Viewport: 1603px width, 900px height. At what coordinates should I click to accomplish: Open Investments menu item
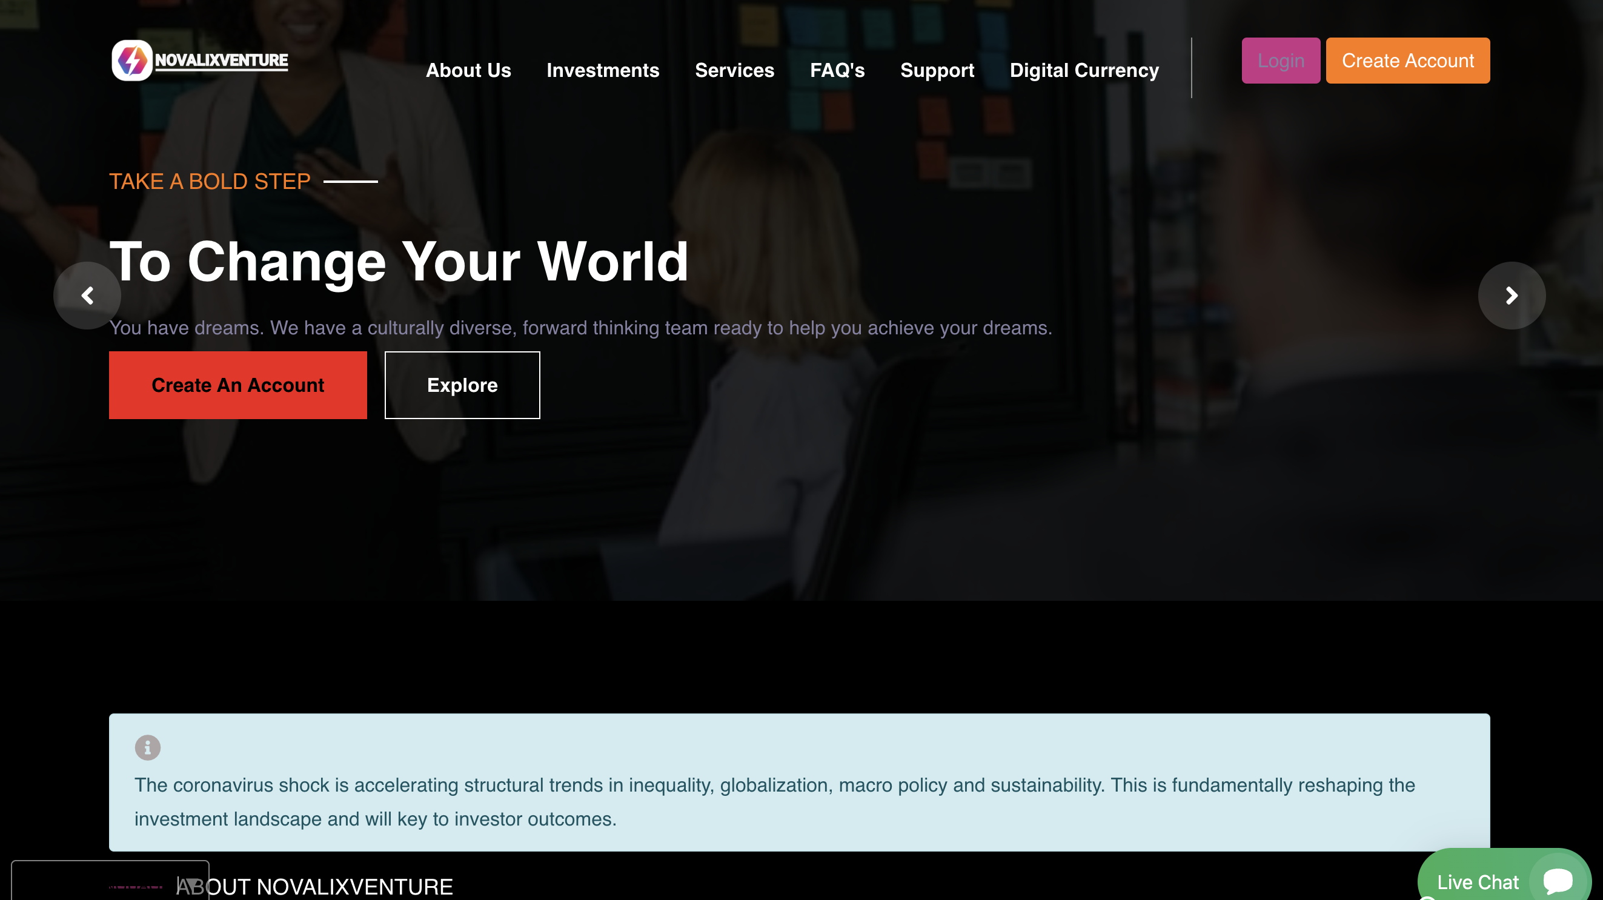tap(602, 70)
